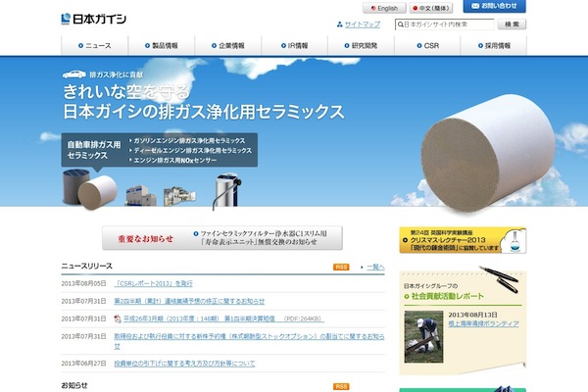588x392 pixels.
Task: Open the 第2四半期 forecast revision notice
Action: click(189, 301)
